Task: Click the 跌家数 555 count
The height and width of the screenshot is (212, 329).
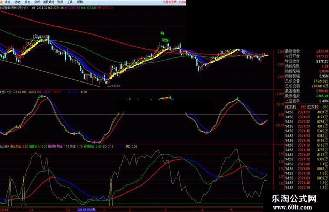Action: (x=326, y=107)
